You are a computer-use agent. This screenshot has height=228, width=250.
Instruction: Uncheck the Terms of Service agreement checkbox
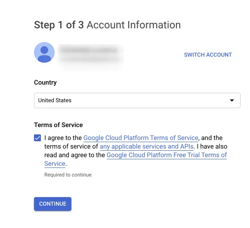[x=37, y=138]
